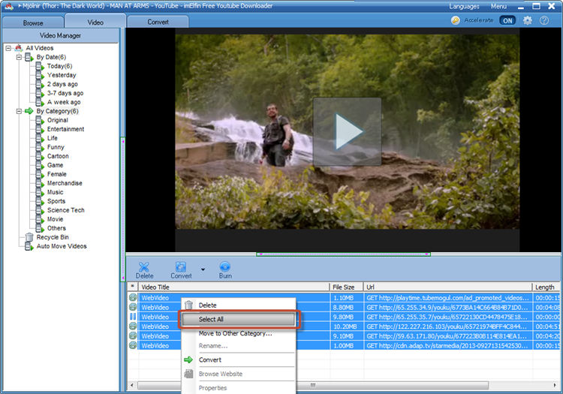Click the Video Manager panel header
The width and height of the screenshot is (563, 394).
[60, 35]
